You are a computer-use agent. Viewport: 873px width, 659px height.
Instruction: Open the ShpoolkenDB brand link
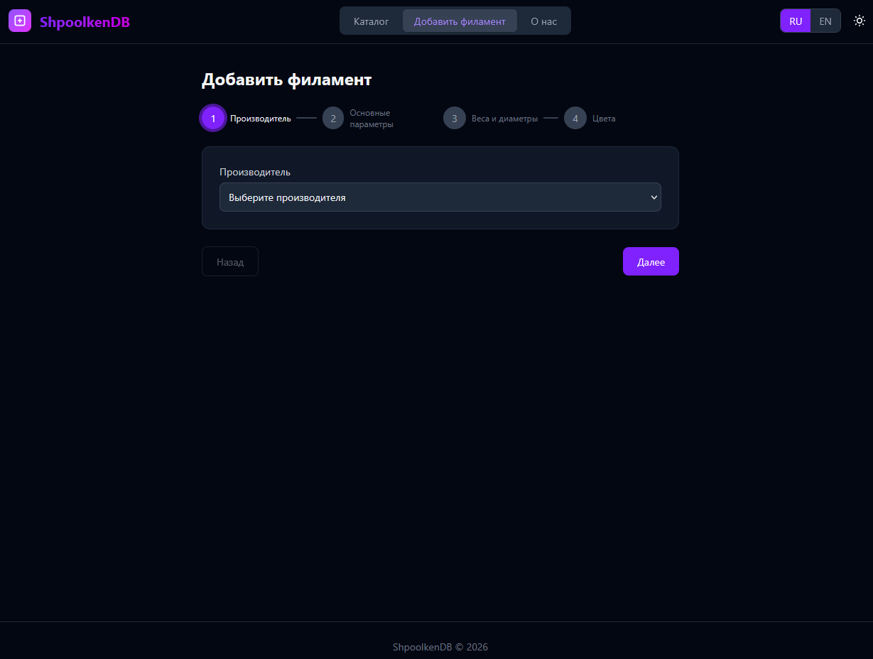[x=85, y=22]
